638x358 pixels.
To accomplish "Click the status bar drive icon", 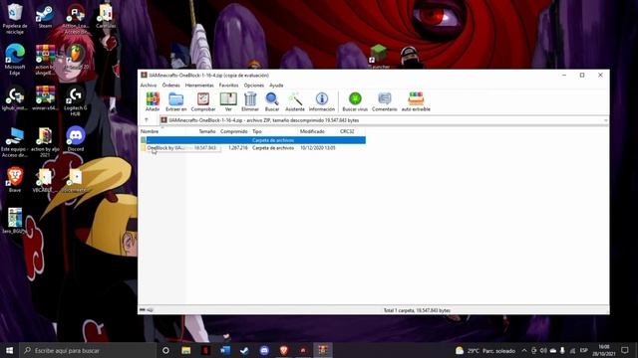I will (x=143, y=310).
